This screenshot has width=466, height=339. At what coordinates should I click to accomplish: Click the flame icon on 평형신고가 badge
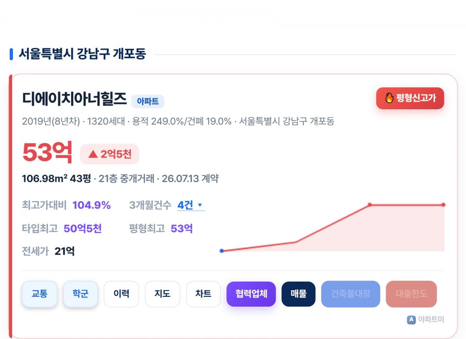389,98
